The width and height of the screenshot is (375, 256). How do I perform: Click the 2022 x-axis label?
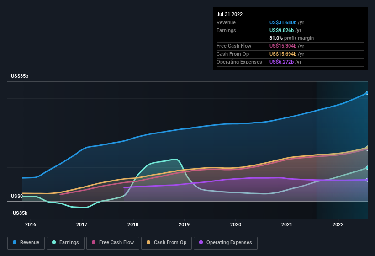click(338, 224)
